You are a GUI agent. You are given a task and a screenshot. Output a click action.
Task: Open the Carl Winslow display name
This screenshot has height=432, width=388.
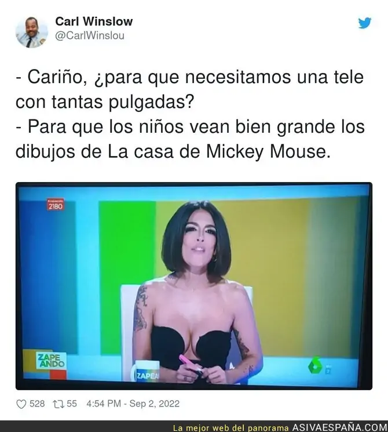coord(94,21)
